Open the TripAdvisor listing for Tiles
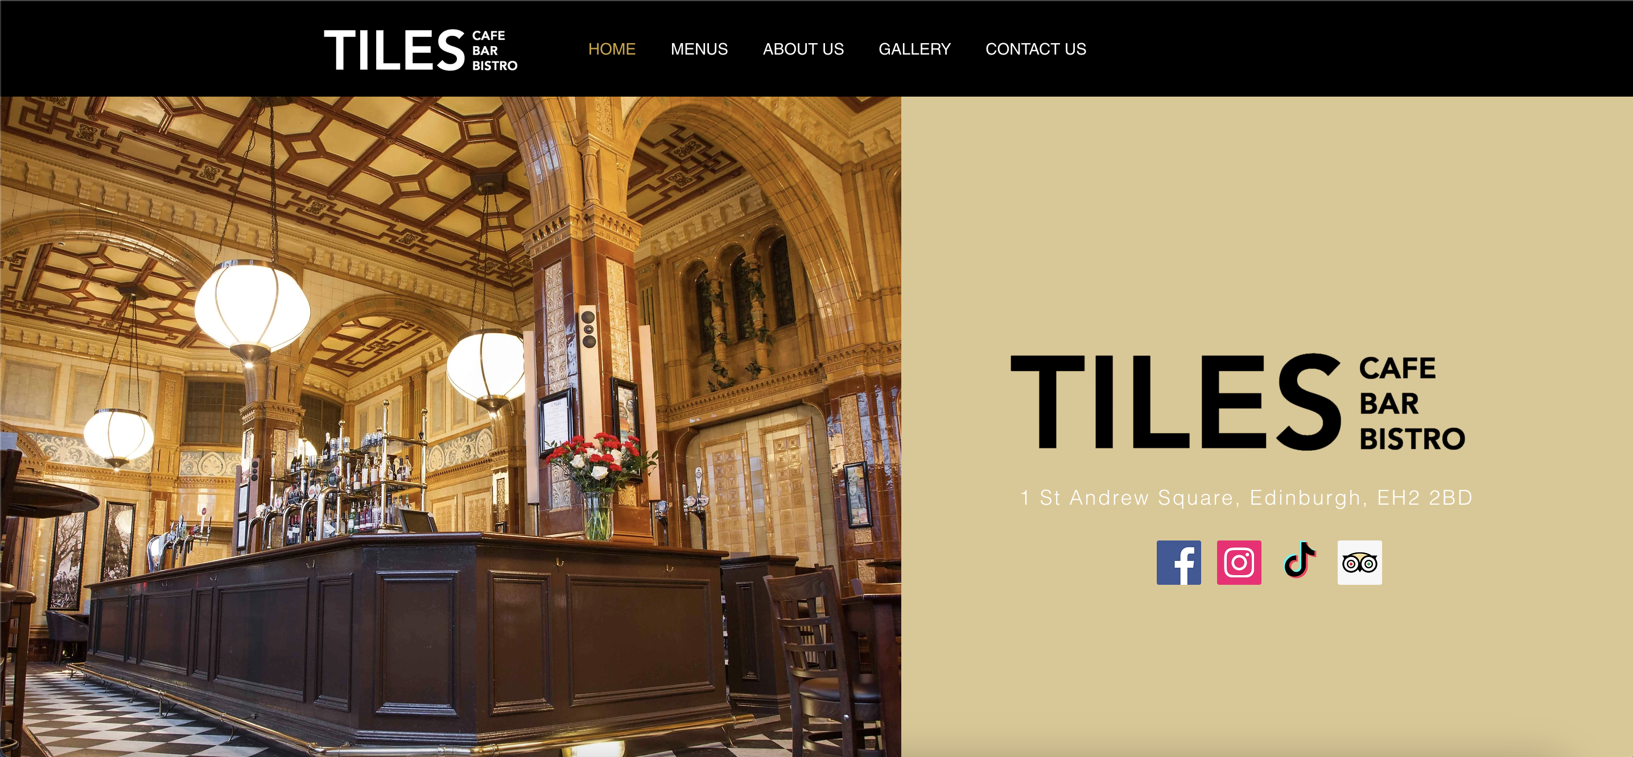This screenshot has width=1633, height=757. (x=1360, y=561)
